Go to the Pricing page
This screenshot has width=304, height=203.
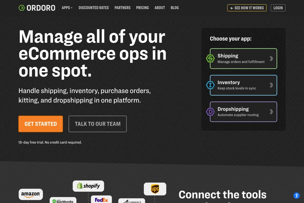[142, 8]
